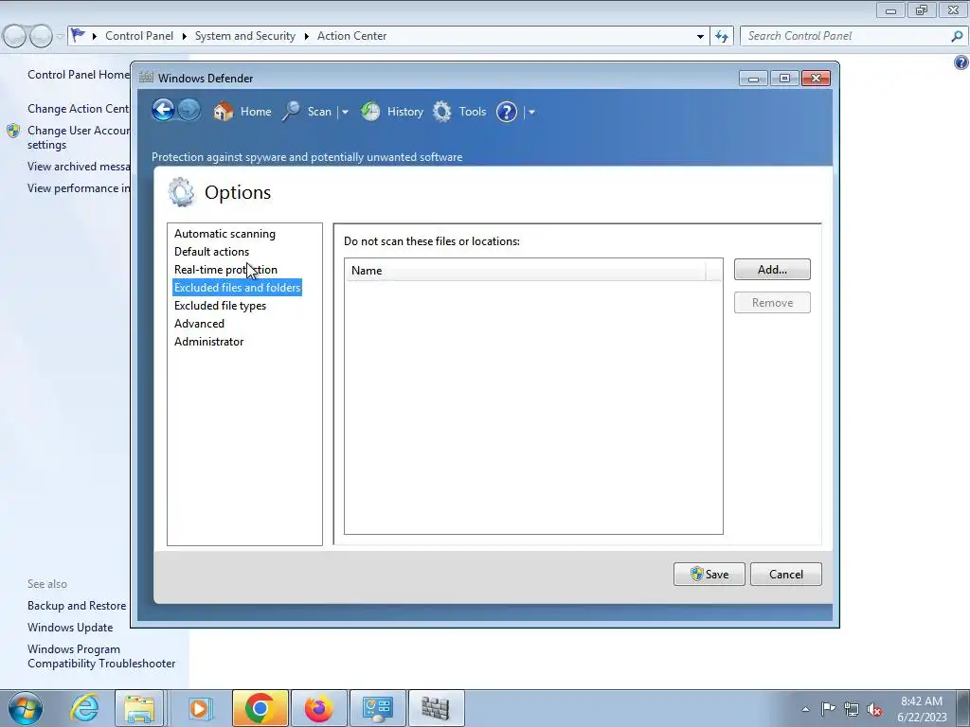
Task: Open Windows Update link
Action: [70, 628]
